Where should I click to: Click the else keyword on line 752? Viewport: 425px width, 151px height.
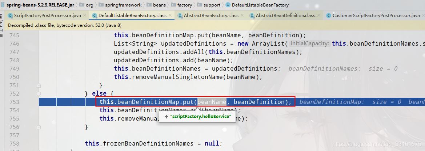click(99, 94)
